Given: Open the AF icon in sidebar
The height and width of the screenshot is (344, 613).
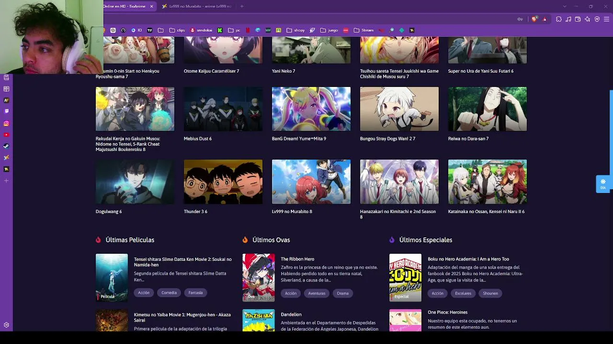Looking at the screenshot, I should [6, 100].
